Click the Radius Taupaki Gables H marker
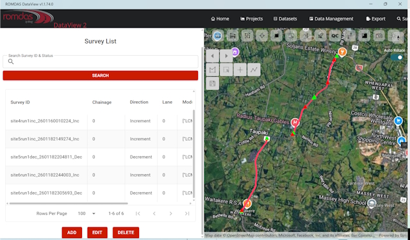 tap(295, 122)
